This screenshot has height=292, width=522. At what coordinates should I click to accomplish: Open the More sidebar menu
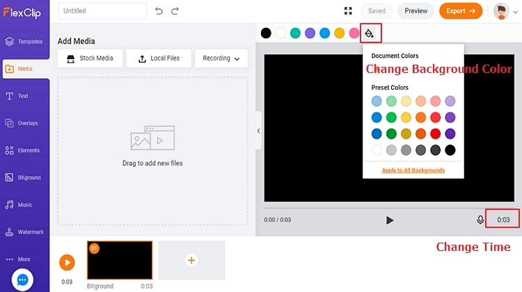18,259
